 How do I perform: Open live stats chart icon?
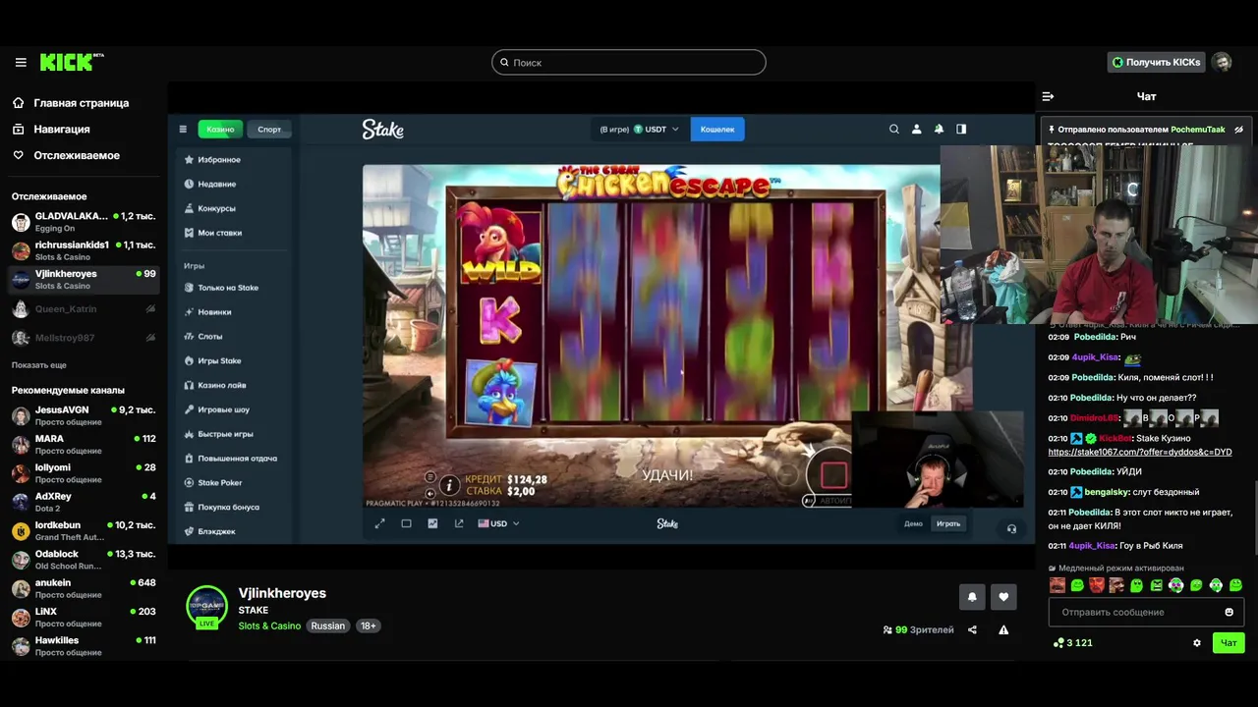[x=432, y=523]
